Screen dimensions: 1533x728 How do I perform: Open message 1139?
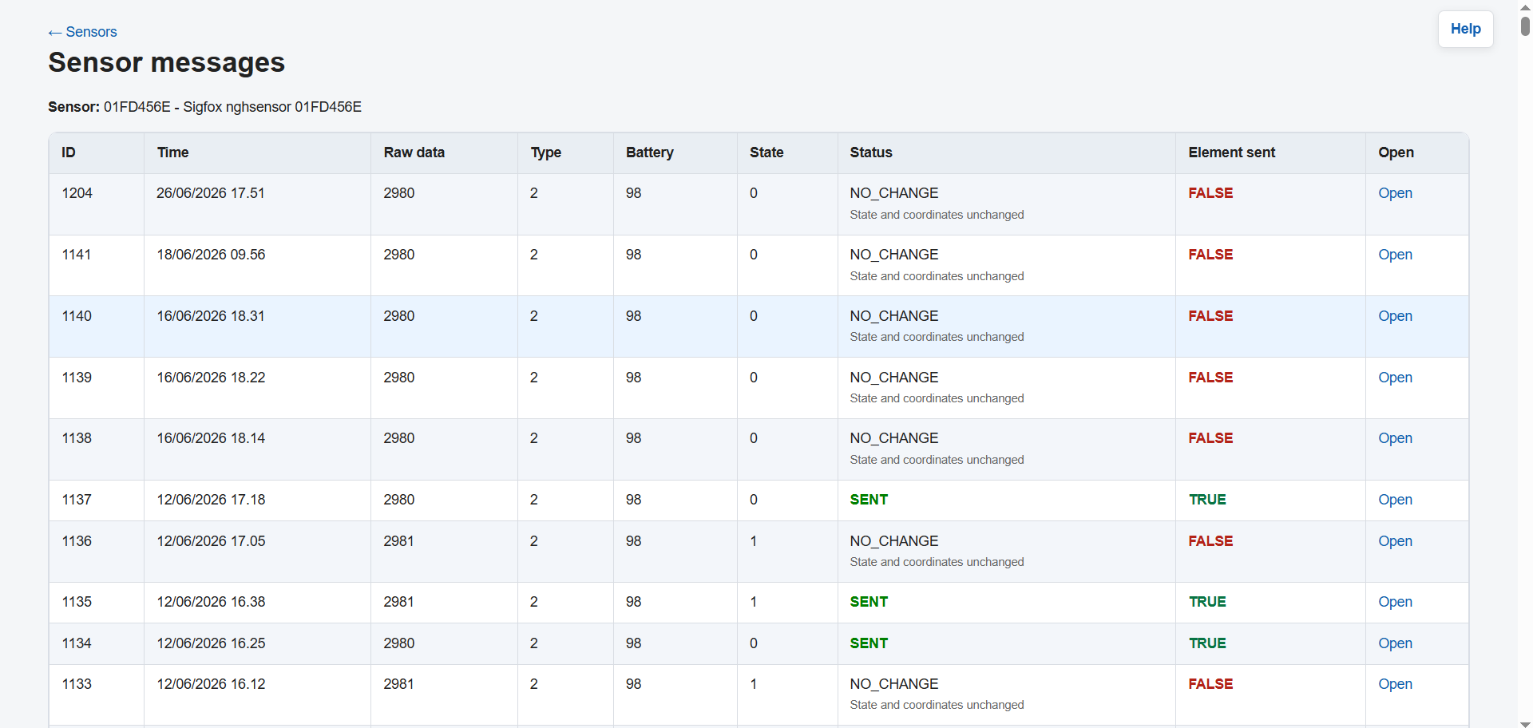1395,378
